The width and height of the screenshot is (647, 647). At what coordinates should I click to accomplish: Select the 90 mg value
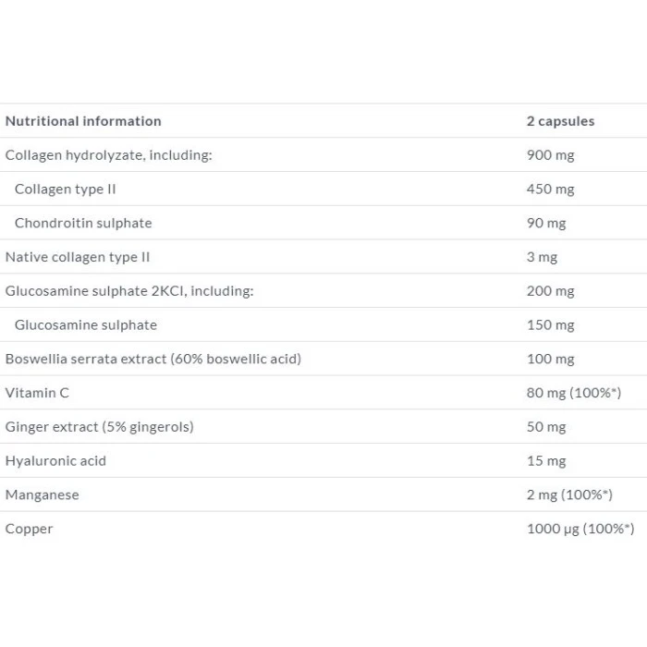[546, 223]
